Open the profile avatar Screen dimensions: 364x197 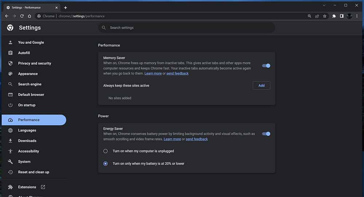pos(349,16)
